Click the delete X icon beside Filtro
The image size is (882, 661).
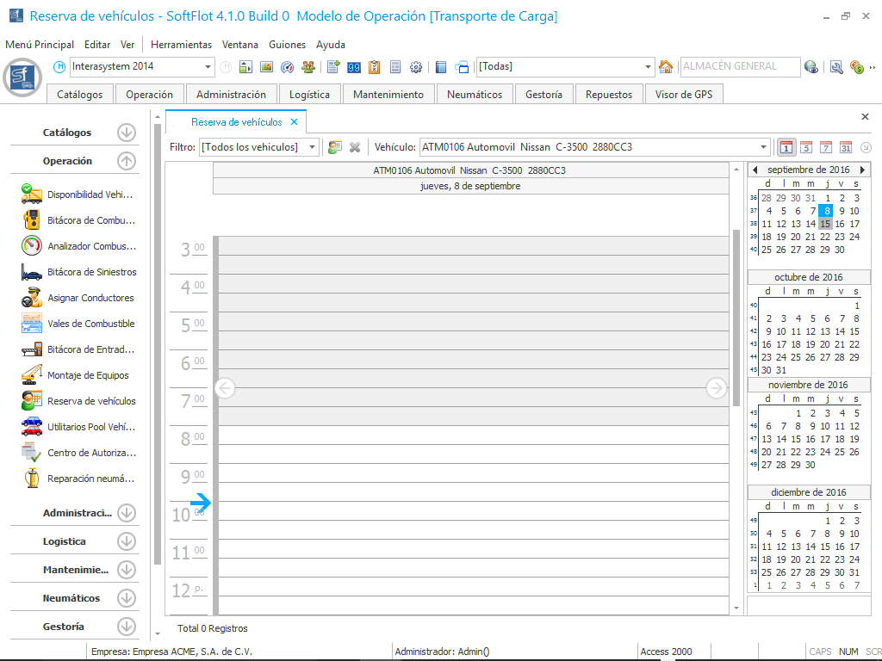tap(354, 147)
